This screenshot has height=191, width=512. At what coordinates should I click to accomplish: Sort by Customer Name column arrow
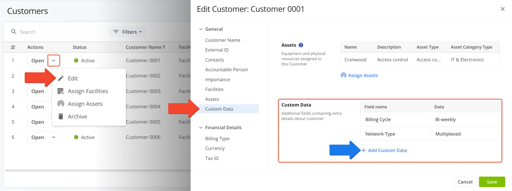click(x=164, y=47)
